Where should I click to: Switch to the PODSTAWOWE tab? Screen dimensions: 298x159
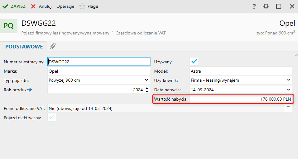tap(24, 47)
